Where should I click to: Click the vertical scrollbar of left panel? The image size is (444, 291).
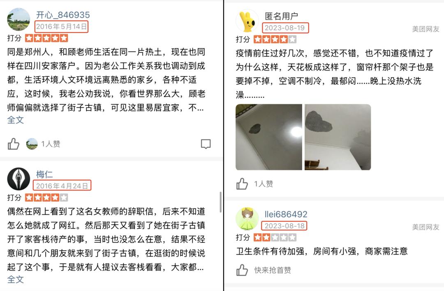(221, 202)
